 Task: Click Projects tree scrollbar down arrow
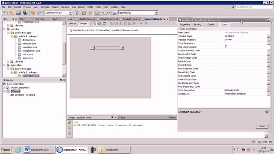(x=64, y=75)
